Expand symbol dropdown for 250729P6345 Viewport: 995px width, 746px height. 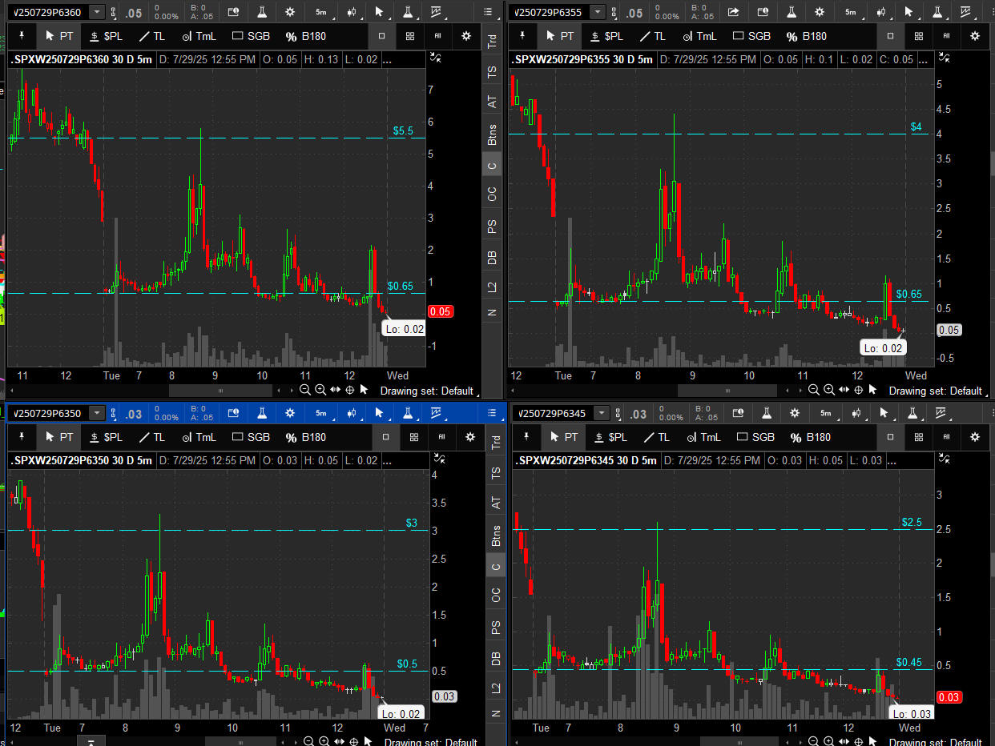(x=600, y=413)
